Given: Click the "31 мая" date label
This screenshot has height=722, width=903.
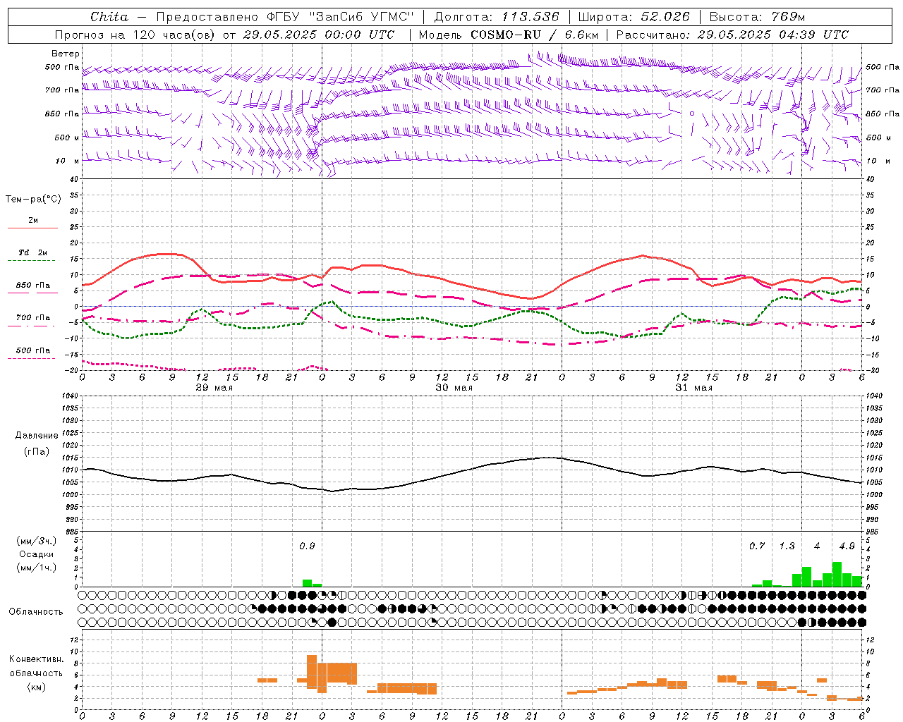Looking at the screenshot, I should (694, 388).
